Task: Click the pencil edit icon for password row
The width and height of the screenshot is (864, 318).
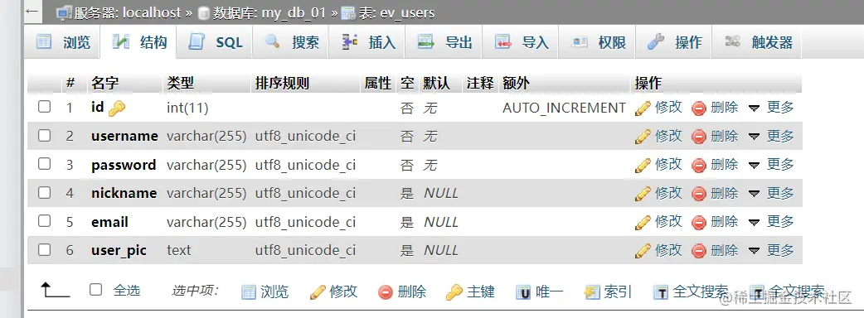Action: click(643, 166)
